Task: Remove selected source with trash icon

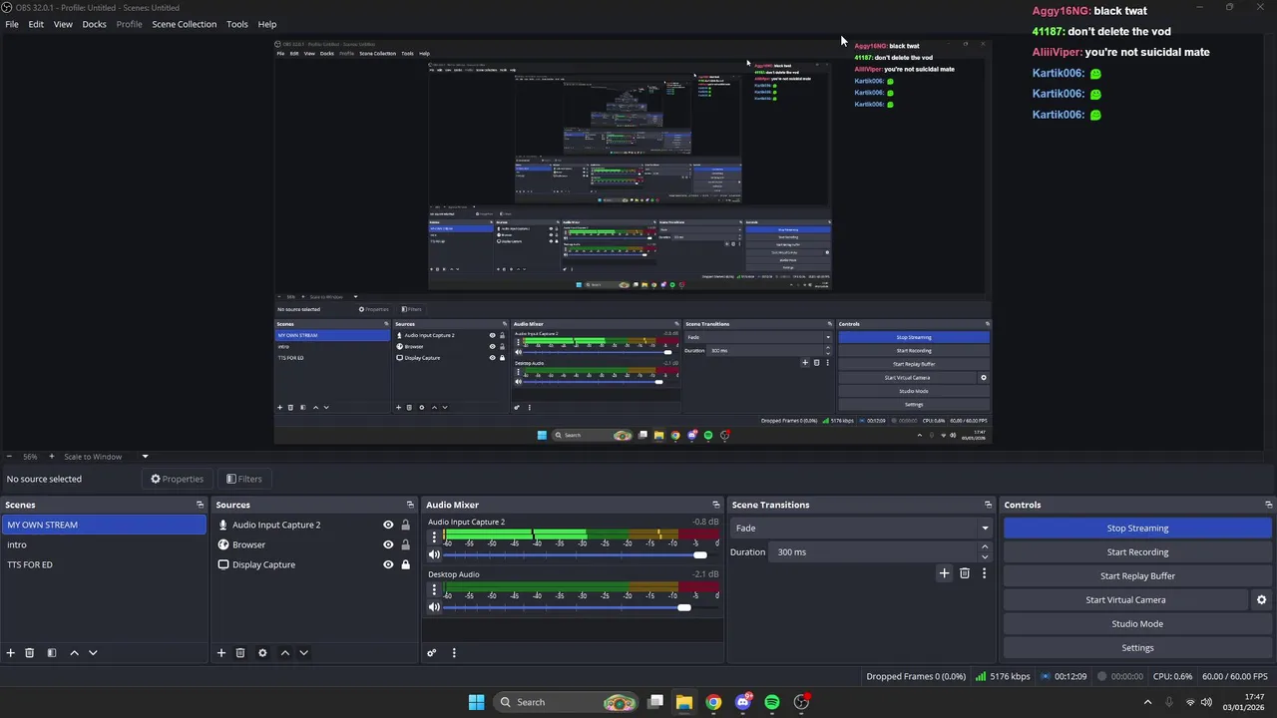Action: (x=240, y=653)
